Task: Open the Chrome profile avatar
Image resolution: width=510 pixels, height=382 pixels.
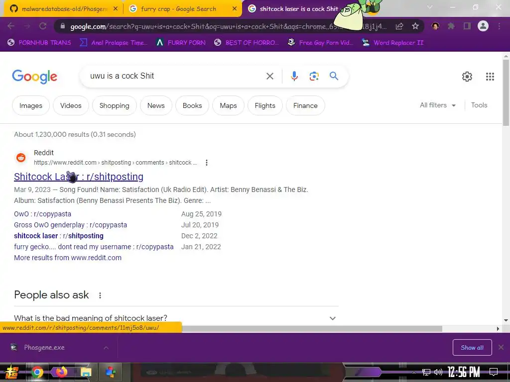Action: pos(483,26)
